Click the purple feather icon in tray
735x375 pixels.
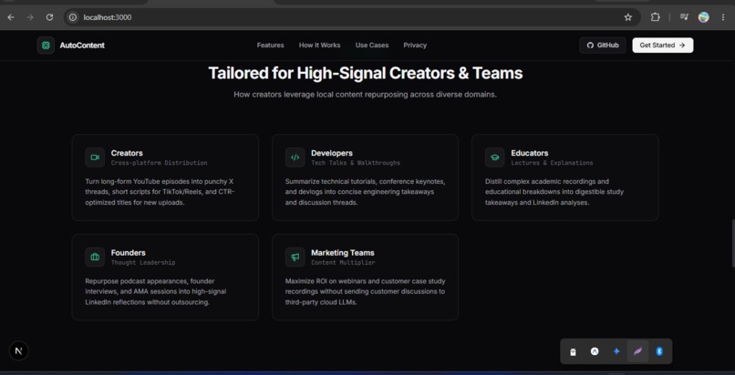click(x=638, y=351)
